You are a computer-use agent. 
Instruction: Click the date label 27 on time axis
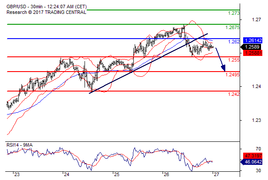pos(217,174)
